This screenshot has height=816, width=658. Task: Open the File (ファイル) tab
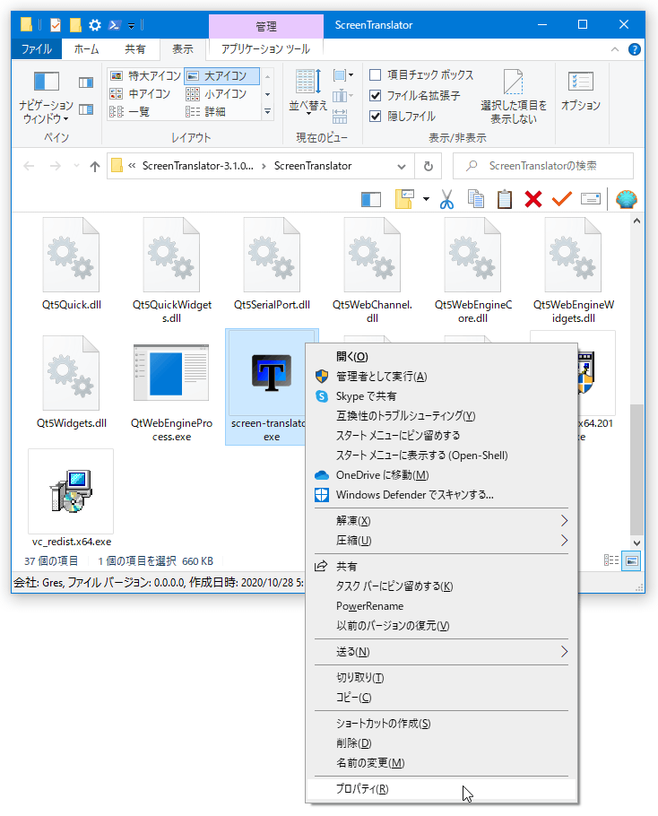tap(37, 49)
